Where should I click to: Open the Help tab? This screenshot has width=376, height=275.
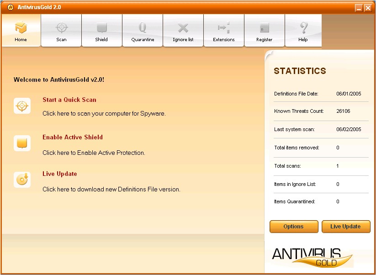(x=303, y=31)
